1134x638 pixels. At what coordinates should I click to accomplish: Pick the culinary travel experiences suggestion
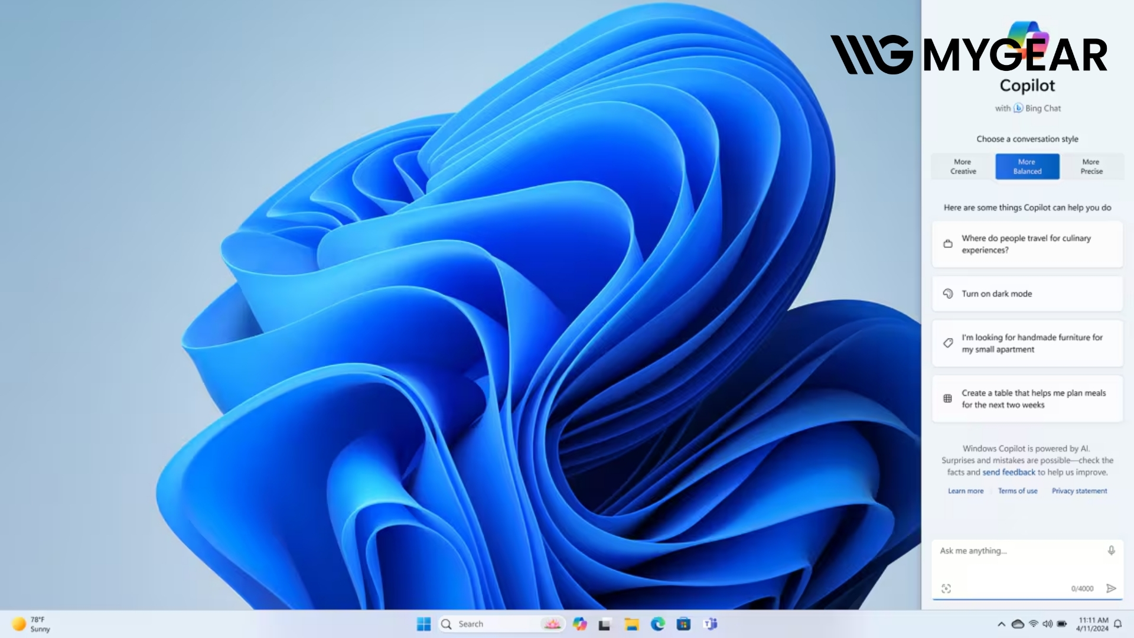[1028, 244]
